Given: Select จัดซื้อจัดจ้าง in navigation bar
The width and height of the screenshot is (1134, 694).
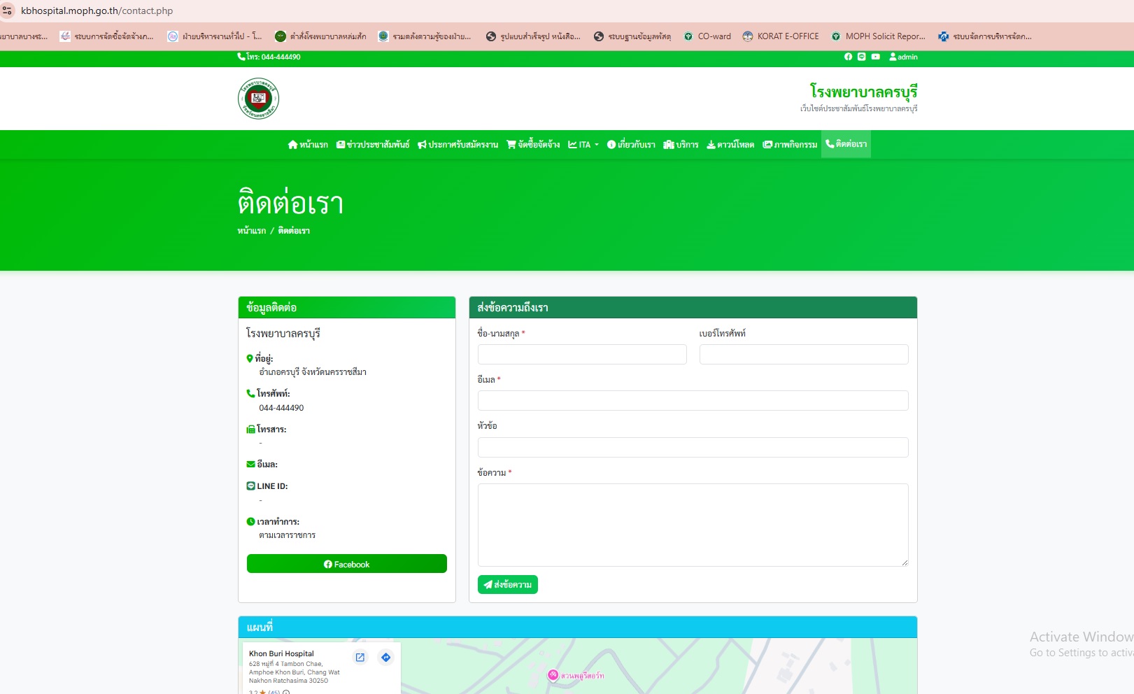Looking at the screenshot, I should pos(533,145).
